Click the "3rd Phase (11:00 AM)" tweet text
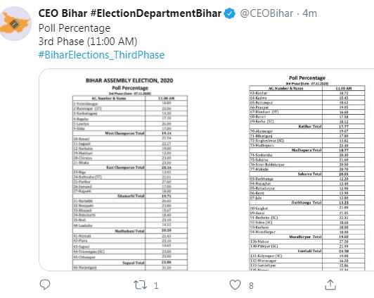Viewport: 374px width, 298px height. [x=88, y=42]
